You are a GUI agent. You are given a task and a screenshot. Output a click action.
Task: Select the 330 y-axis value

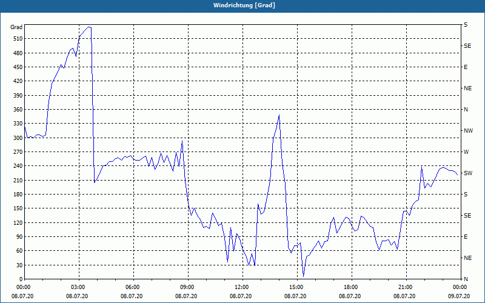click(18, 124)
